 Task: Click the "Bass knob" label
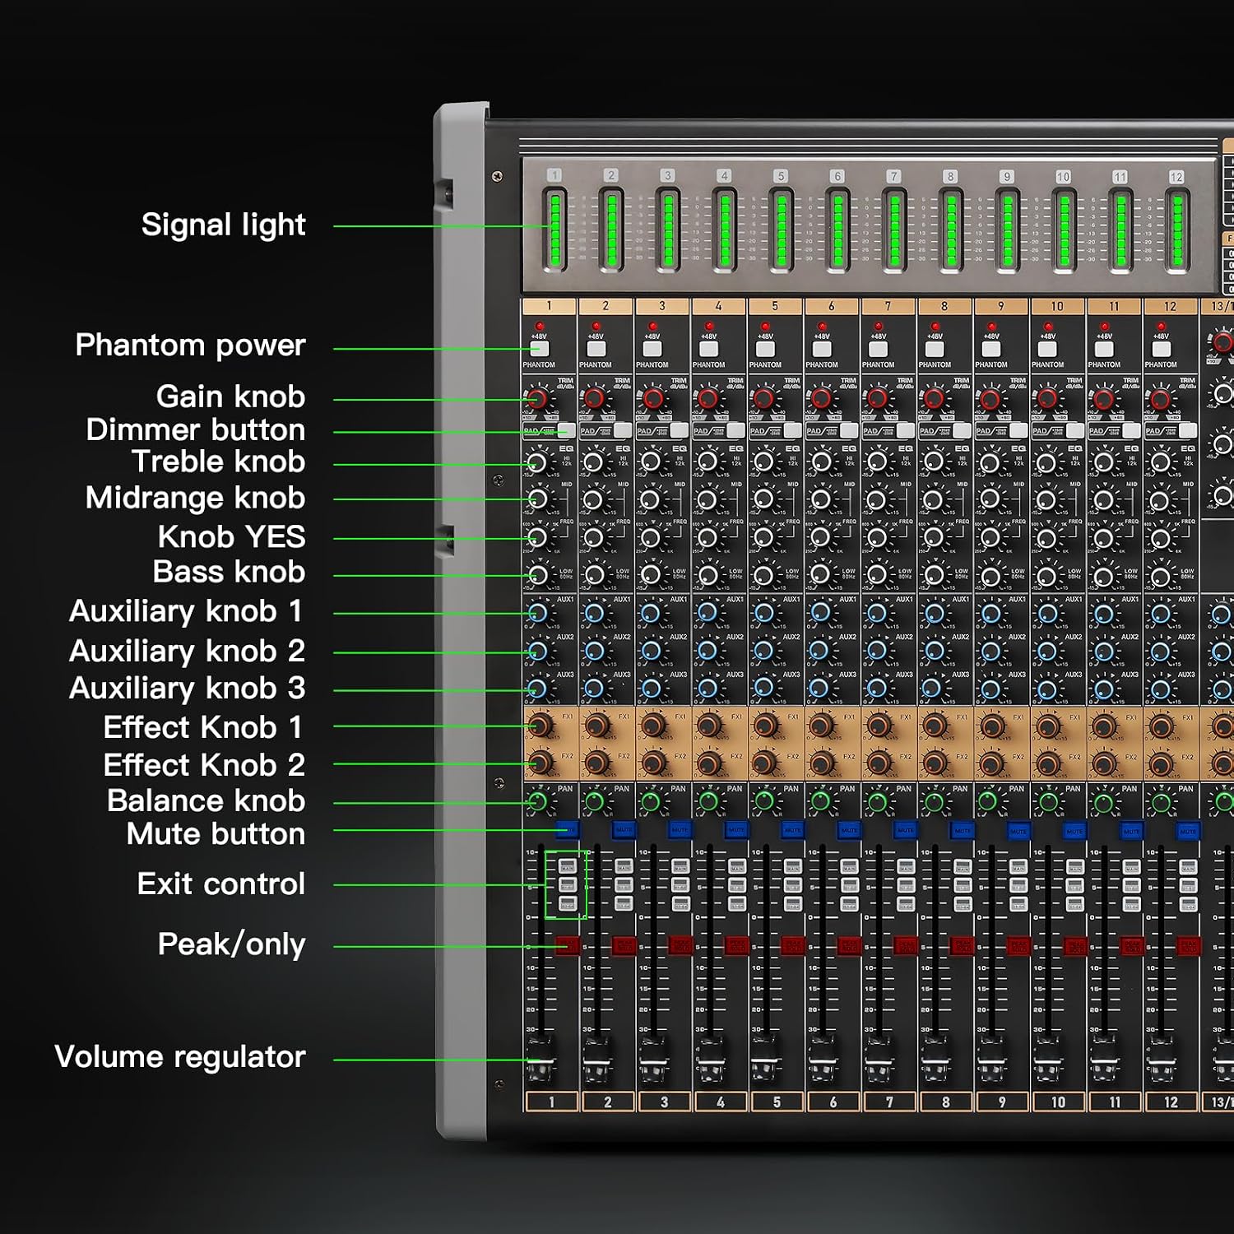coord(229,572)
